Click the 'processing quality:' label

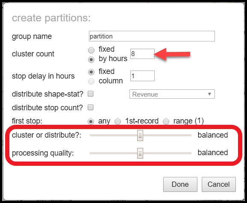pos(43,153)
